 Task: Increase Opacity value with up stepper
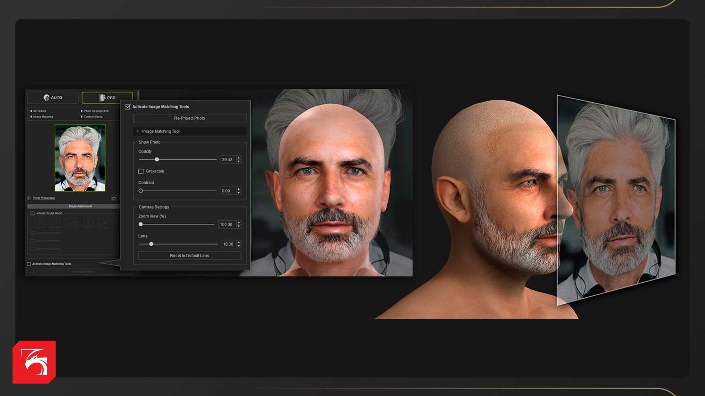(x=239, y=158)
